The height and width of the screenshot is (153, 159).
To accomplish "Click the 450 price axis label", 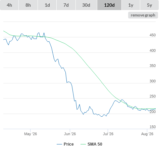I will (153, 35).
